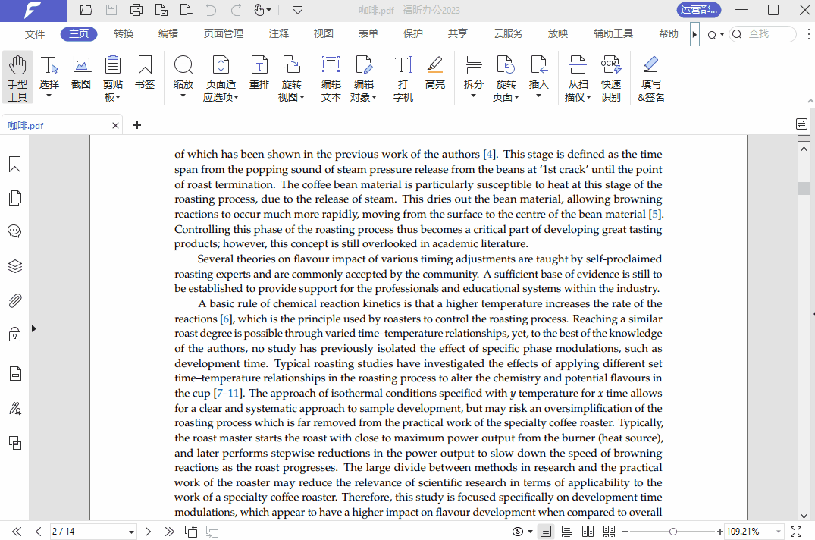Viewport: 815px width, 540px height.
Task: Follow citation link [4] in text
Action: click(491, 155)
